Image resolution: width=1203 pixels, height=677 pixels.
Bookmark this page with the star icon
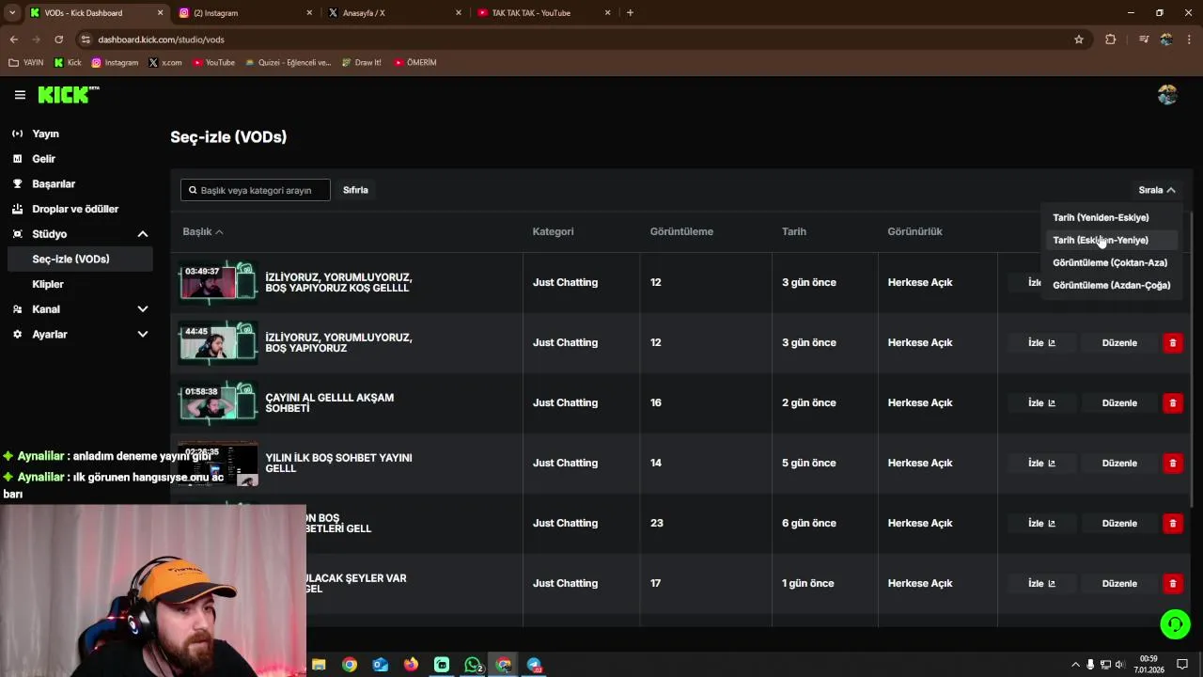(1079, 39)
